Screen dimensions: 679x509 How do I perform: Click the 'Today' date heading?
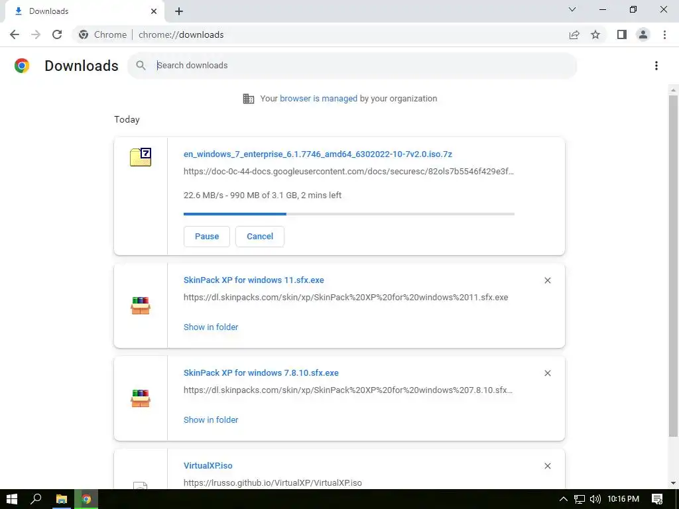click(x=127, y=119)
